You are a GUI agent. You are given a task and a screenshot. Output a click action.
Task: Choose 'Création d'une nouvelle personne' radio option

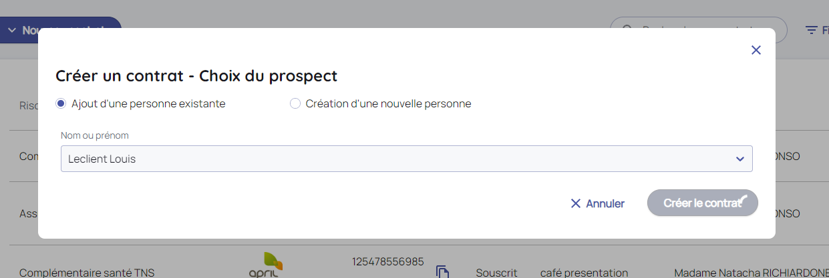click(x=295, y=104)
